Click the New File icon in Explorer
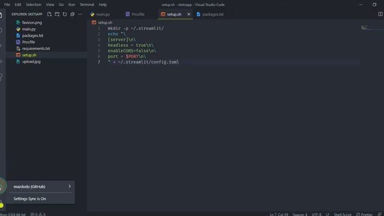 [x=49, y=14]
